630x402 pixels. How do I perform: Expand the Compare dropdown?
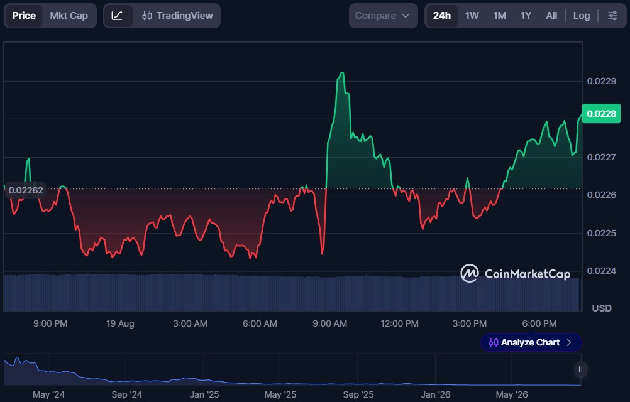[383, 16]
